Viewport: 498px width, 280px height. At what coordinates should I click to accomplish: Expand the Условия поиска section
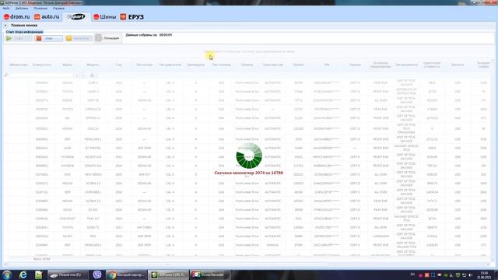5,25
